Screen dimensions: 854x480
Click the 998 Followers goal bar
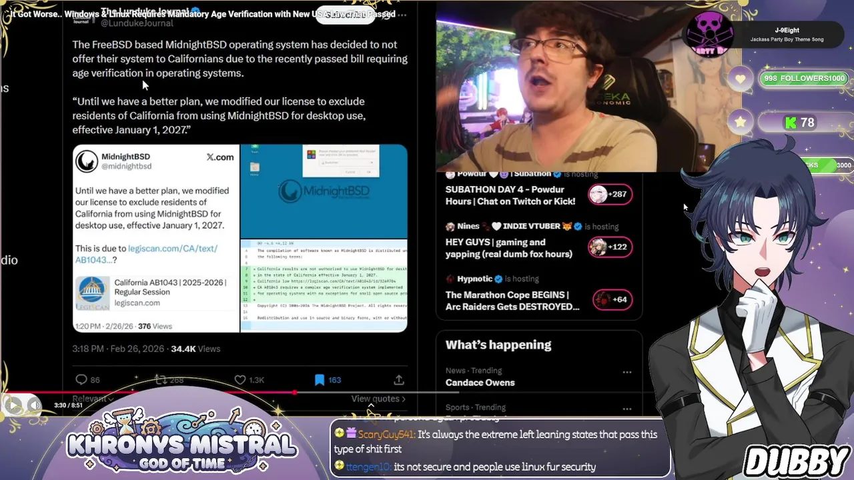[x=805, y=79]
